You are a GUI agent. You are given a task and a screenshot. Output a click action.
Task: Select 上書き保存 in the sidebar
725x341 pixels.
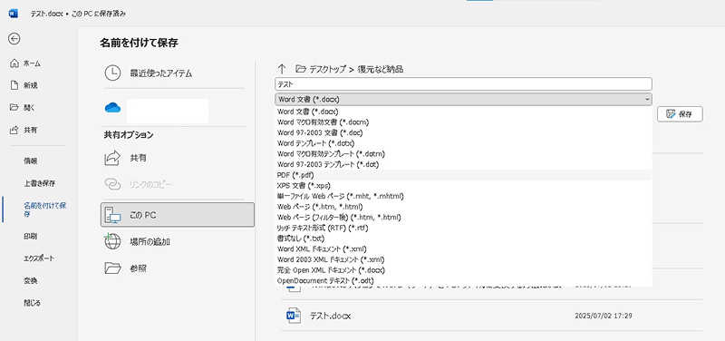click(39, 183)
